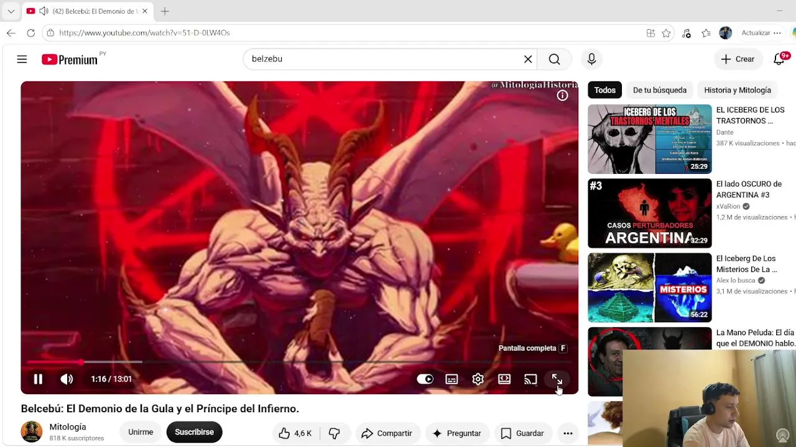The width and height of the screenshot is (796, 447).
Task: Open the YouTube guide hamburger menu
Action: click(x=22, y=59)
